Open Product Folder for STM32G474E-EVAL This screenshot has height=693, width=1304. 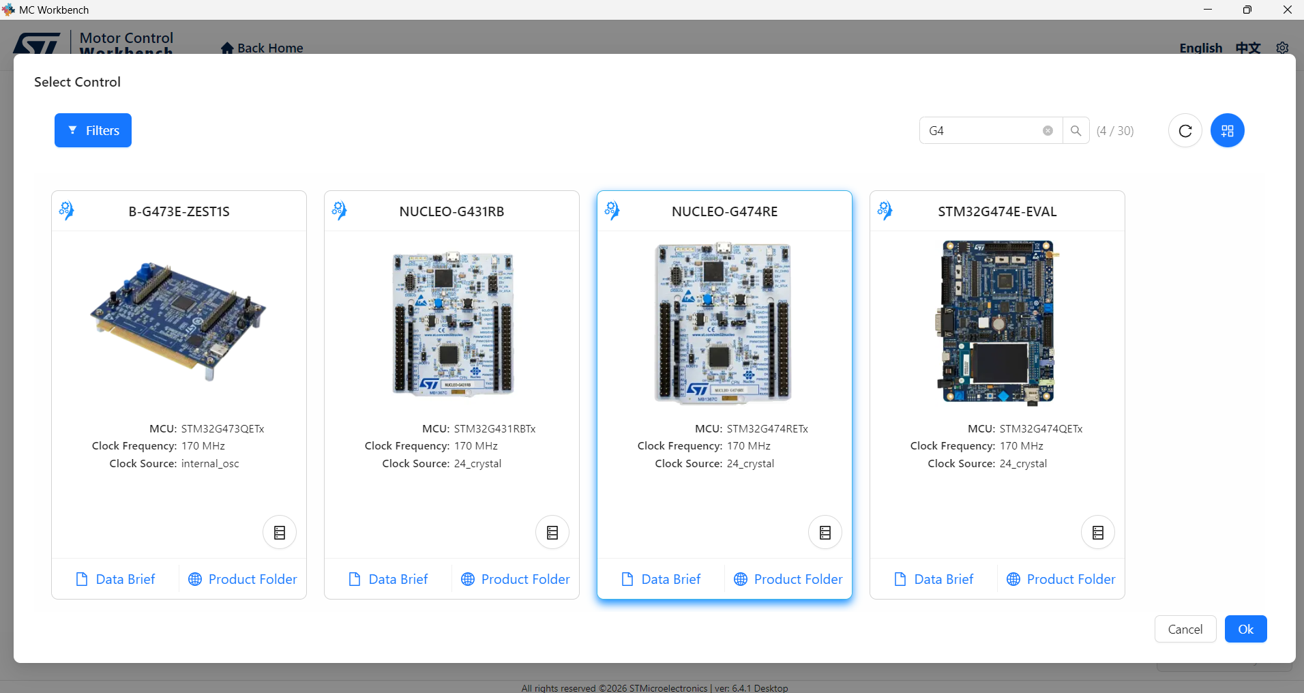[x=1061, y=579]
